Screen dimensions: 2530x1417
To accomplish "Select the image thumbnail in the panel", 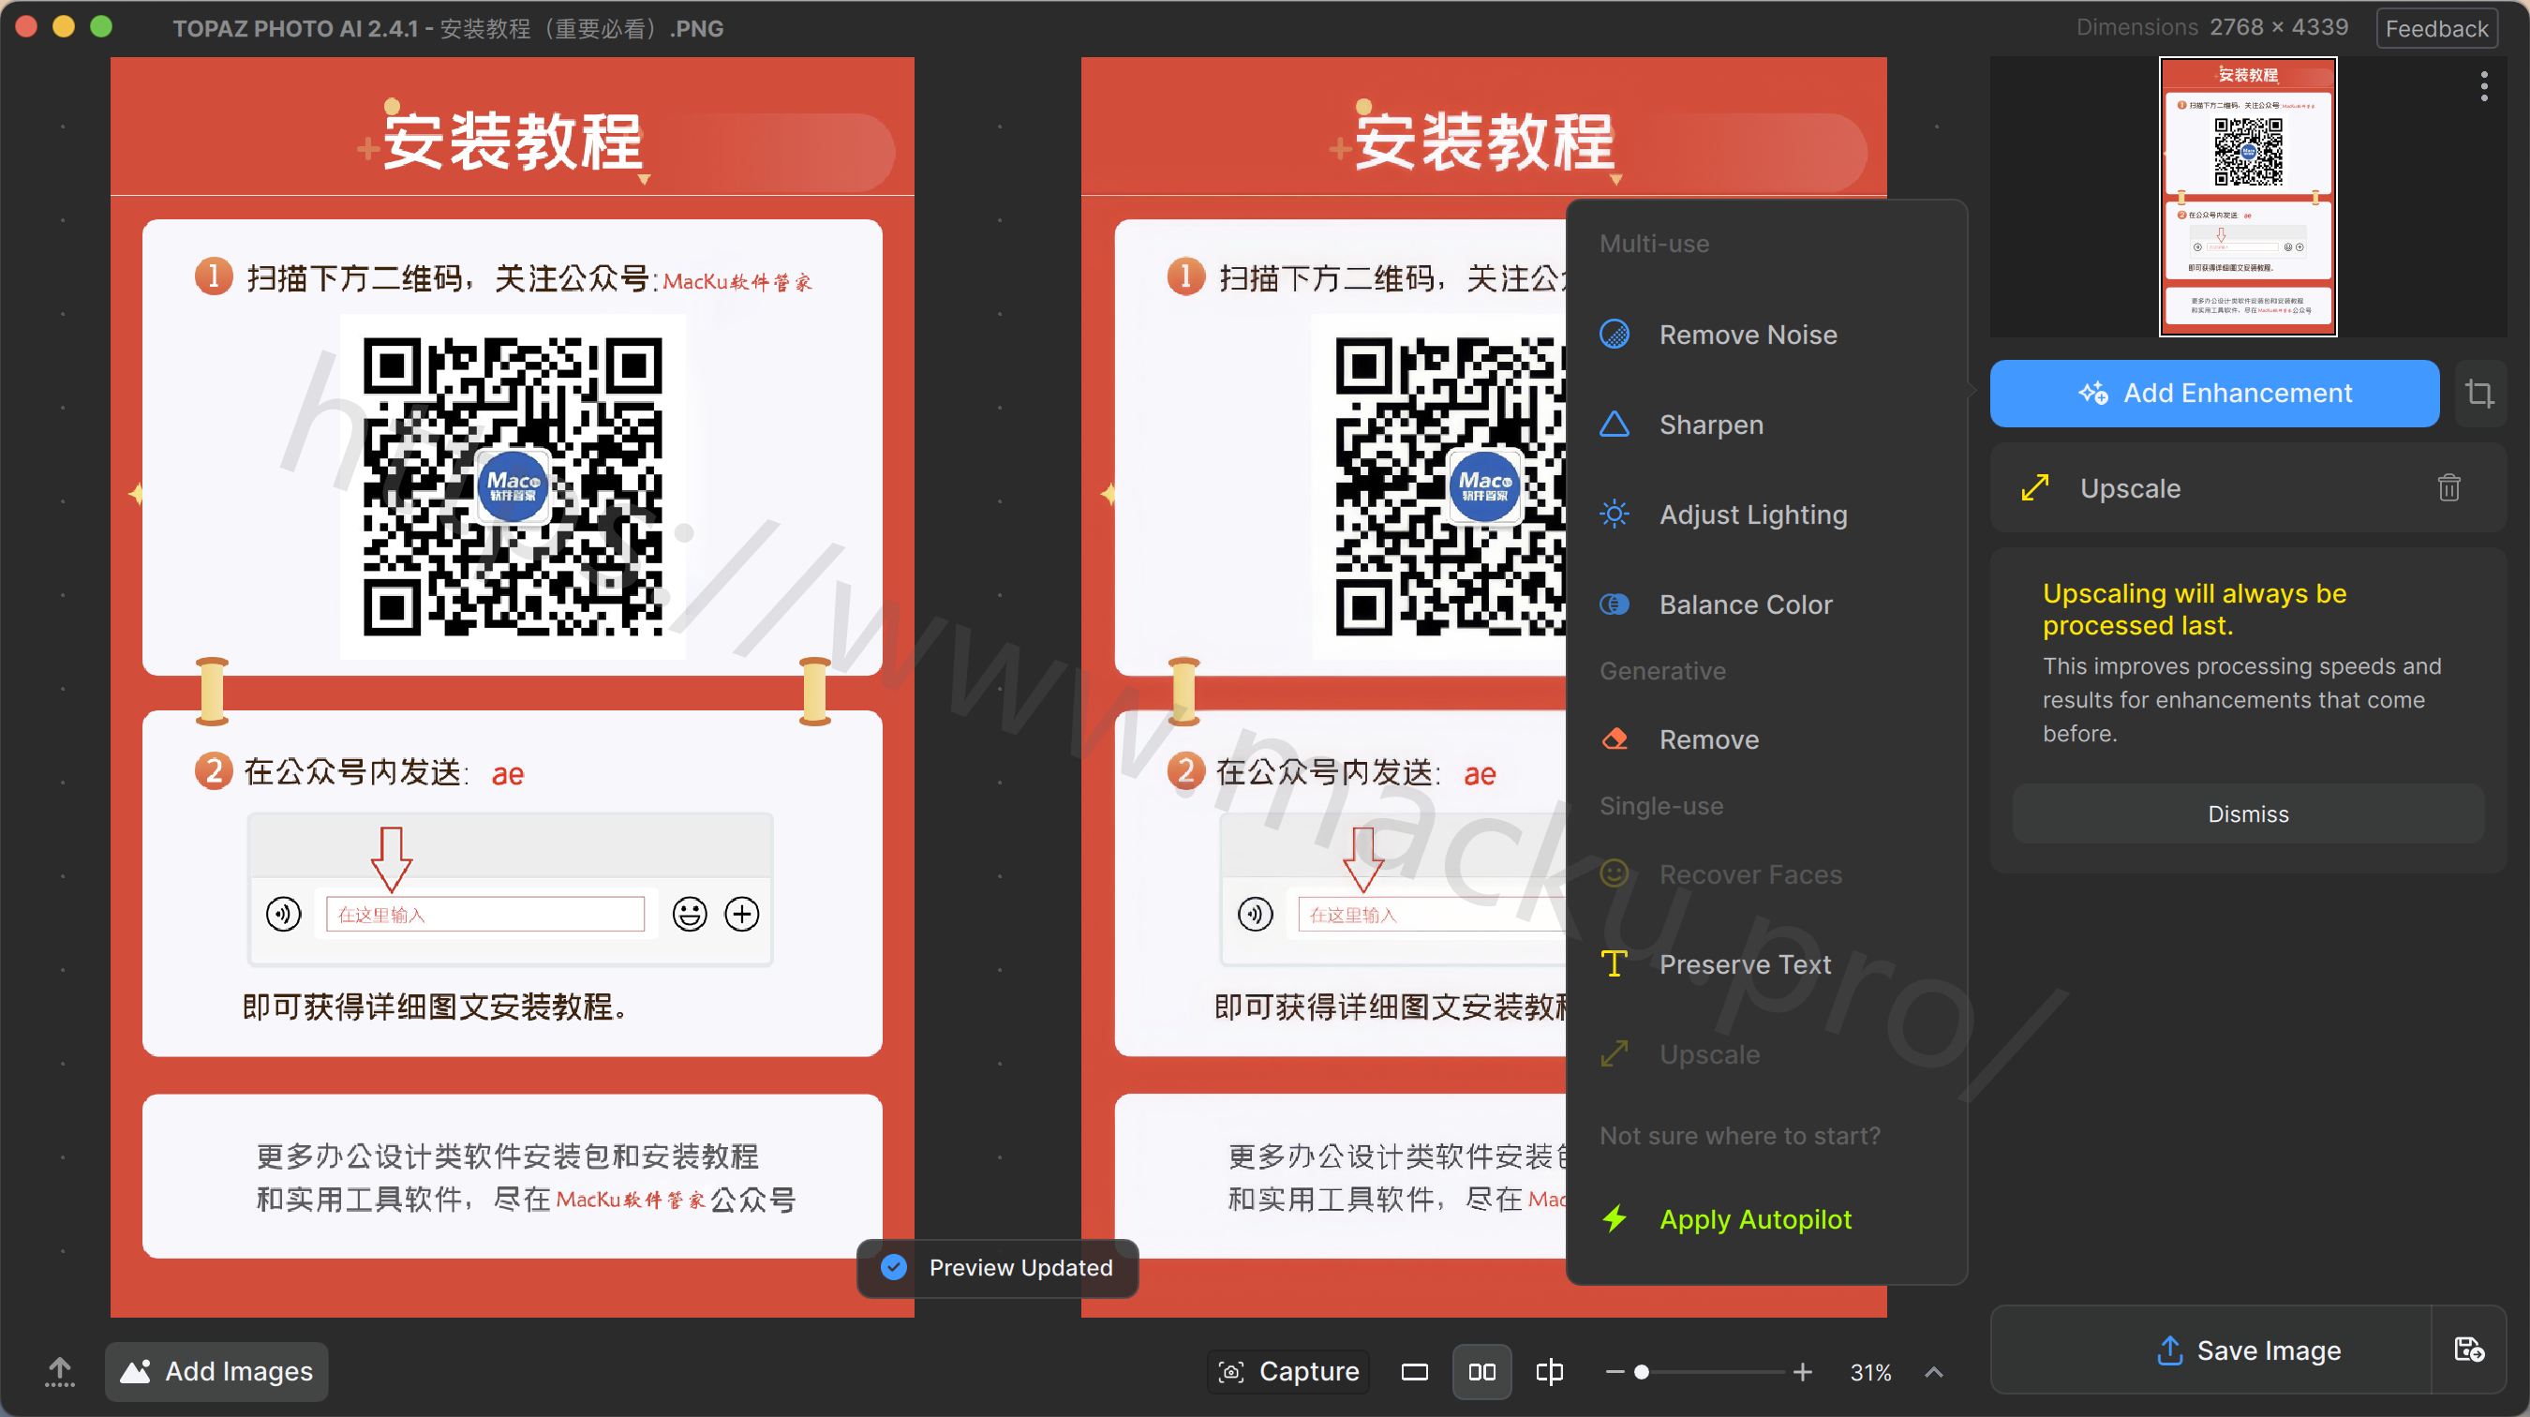I will pyautogui.click(x=2248, y=197).
